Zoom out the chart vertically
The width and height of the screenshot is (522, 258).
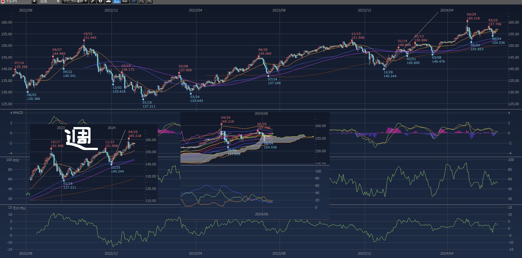(x=141, y=1)
